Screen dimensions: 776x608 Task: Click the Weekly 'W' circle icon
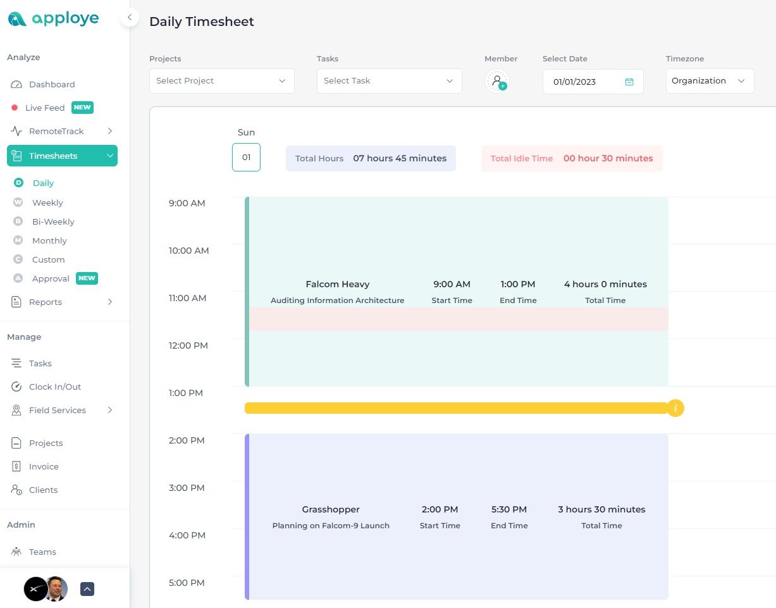[x=18, y=202]
